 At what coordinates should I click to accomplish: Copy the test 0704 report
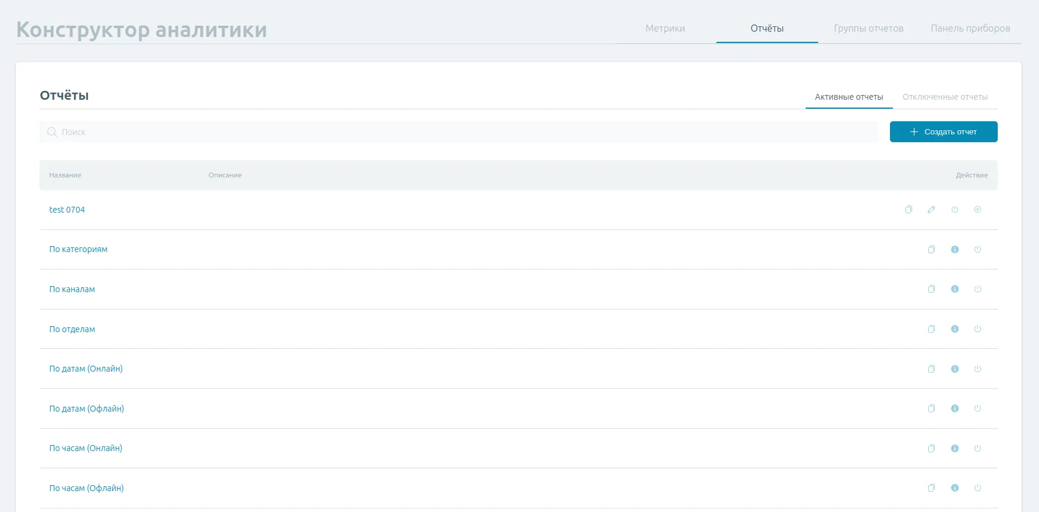(x=909, y=210)
